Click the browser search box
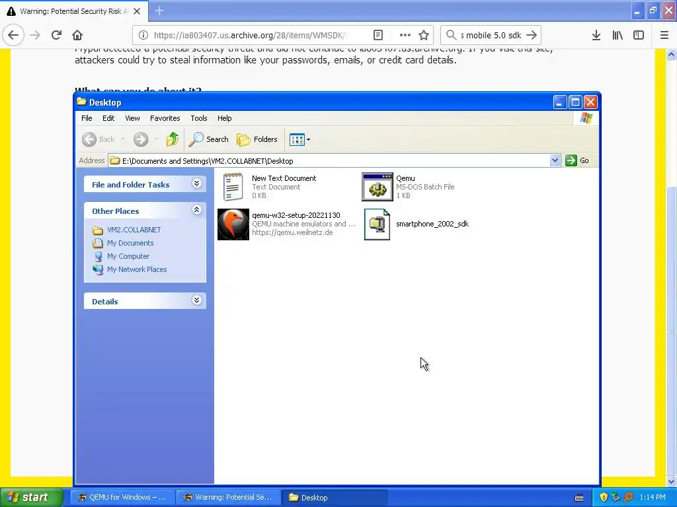Screen dimensions: 677x507 click(x=490, y=35)
